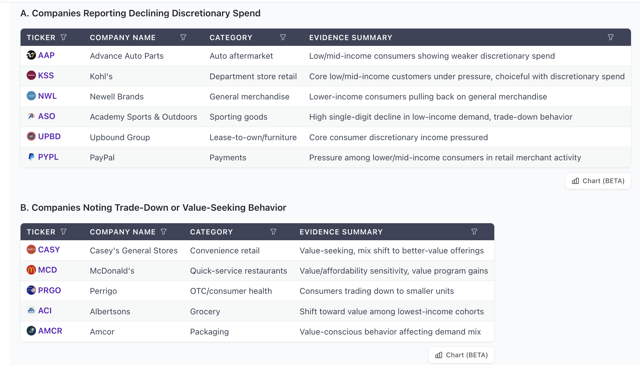
Task: Click the filter icon beside first TICKER header
Action: (64, 38)
